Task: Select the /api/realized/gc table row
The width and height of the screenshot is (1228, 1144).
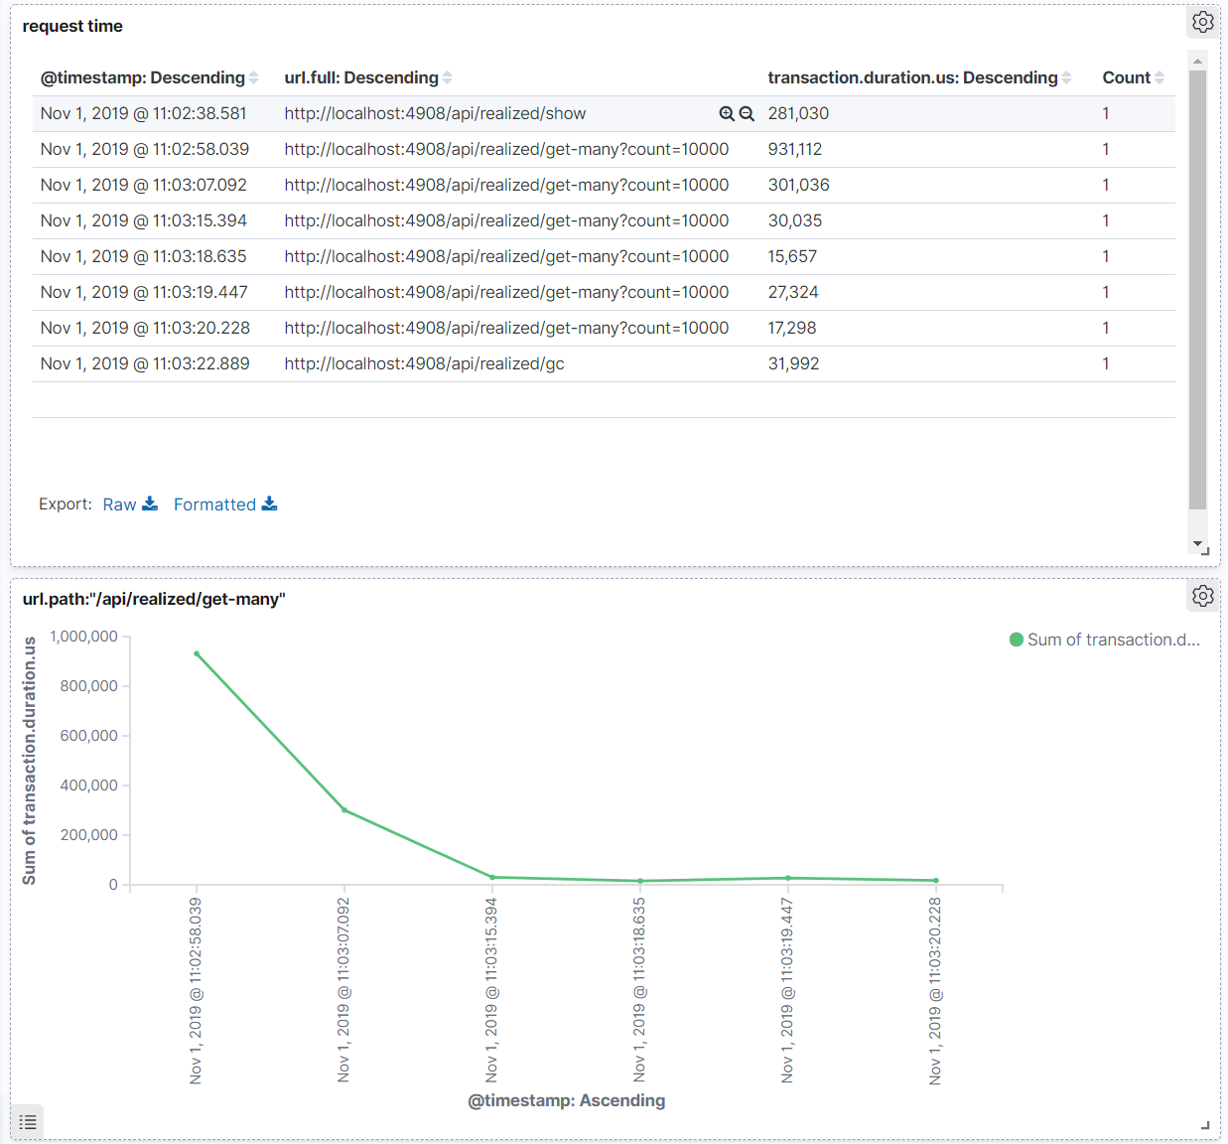Action: [x=424, y=364]
